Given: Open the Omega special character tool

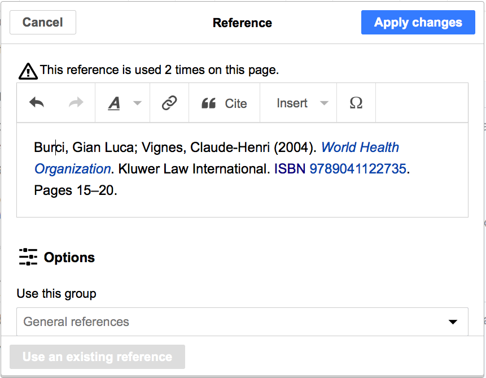Looking at the screenshot, I should [x=356, y=103].
